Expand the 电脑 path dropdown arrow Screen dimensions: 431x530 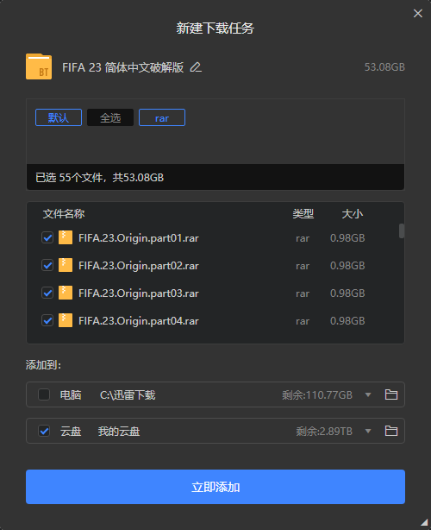pyautogui.click(x=368, y=394)
